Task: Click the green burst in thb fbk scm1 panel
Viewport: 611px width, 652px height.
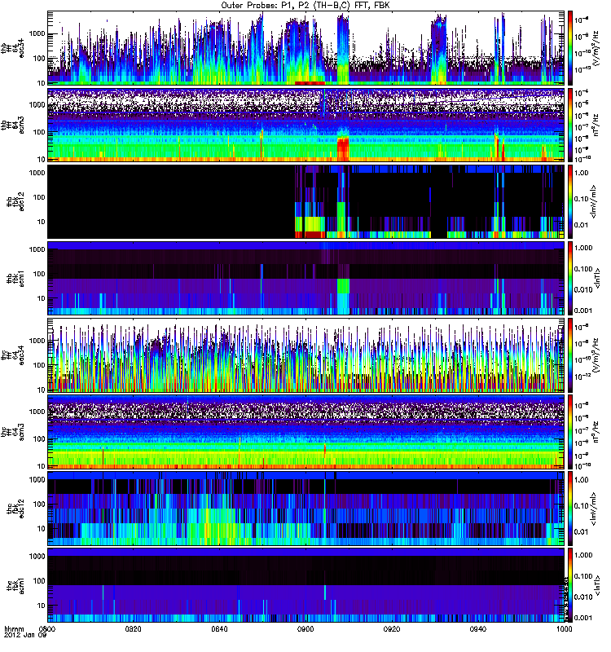Action: pos(343,286)
